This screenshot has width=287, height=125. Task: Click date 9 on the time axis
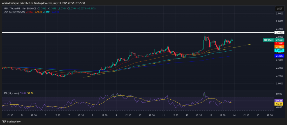coord(116,115)
